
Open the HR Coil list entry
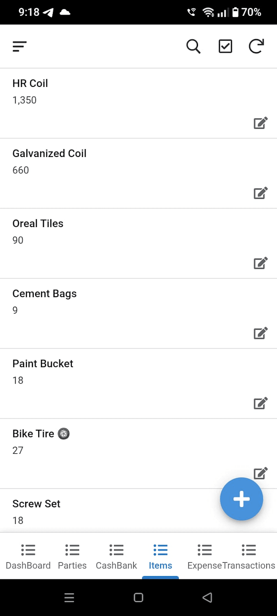pyautogui.click(x=138, y=103)
